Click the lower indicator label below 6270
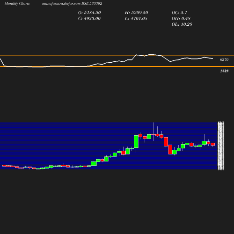Screen dimensions: 234x234 224,71
